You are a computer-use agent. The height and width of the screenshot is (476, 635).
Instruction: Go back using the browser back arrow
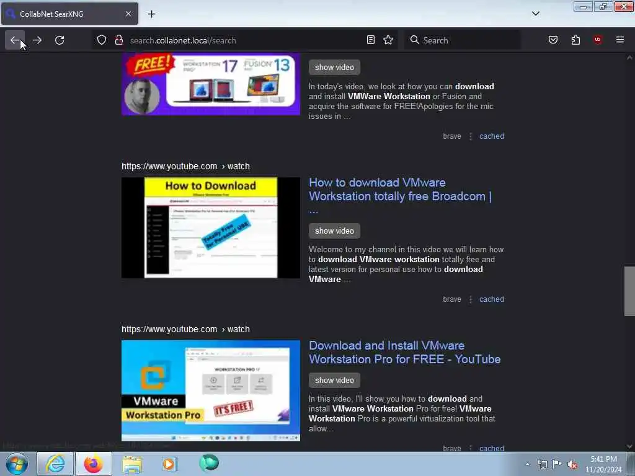(15, 40)
